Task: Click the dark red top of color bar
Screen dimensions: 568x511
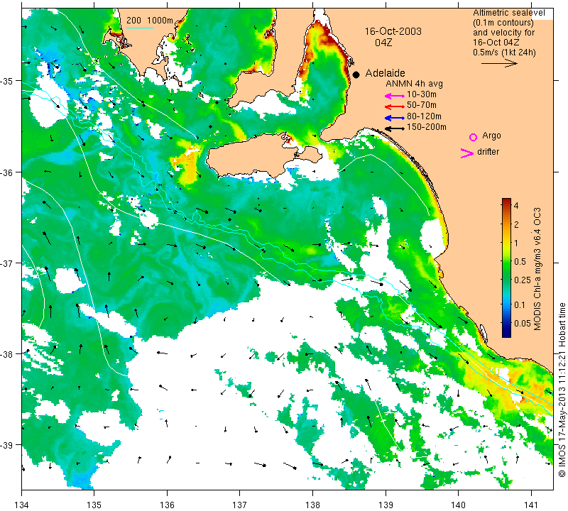Action: tap(506, 201)
